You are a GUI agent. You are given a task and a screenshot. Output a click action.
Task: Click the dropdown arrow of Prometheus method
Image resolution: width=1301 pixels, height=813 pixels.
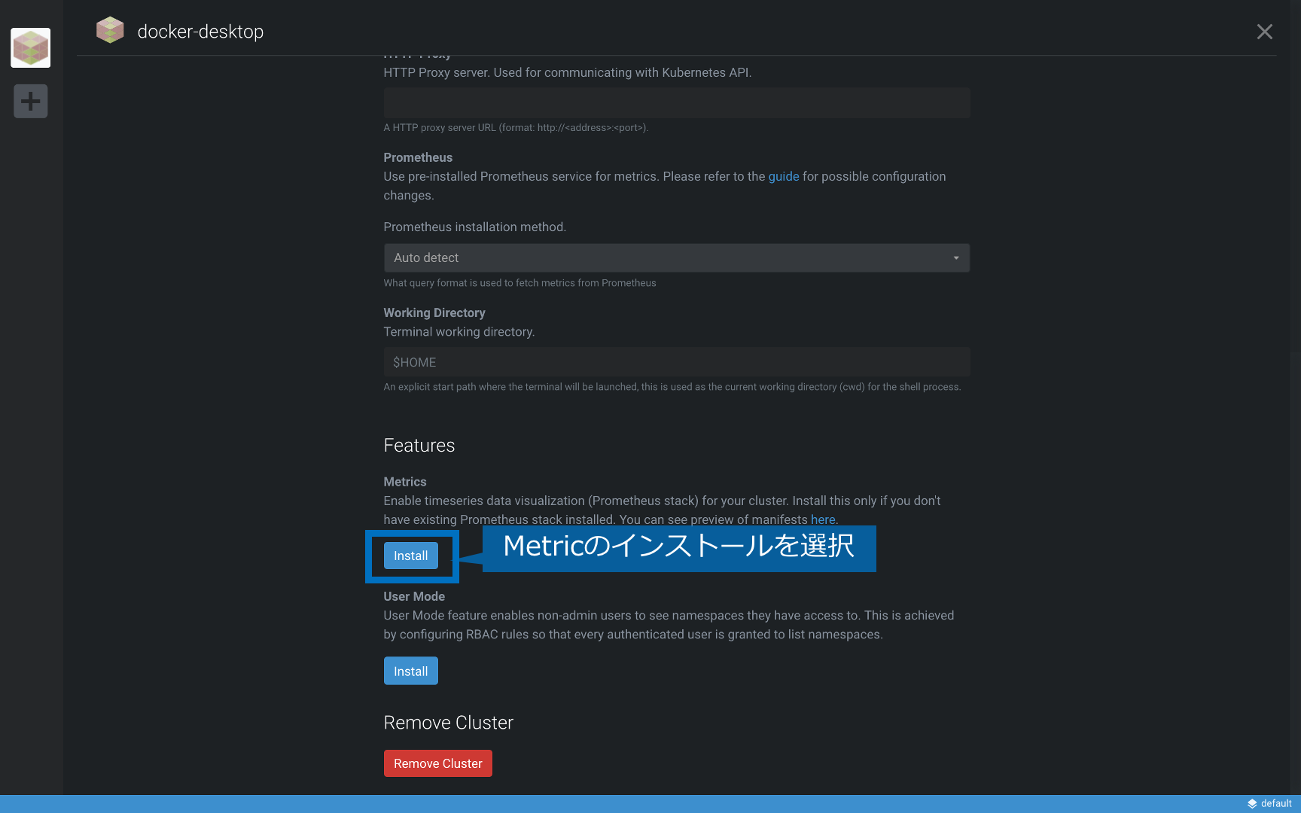coord(956,257)
